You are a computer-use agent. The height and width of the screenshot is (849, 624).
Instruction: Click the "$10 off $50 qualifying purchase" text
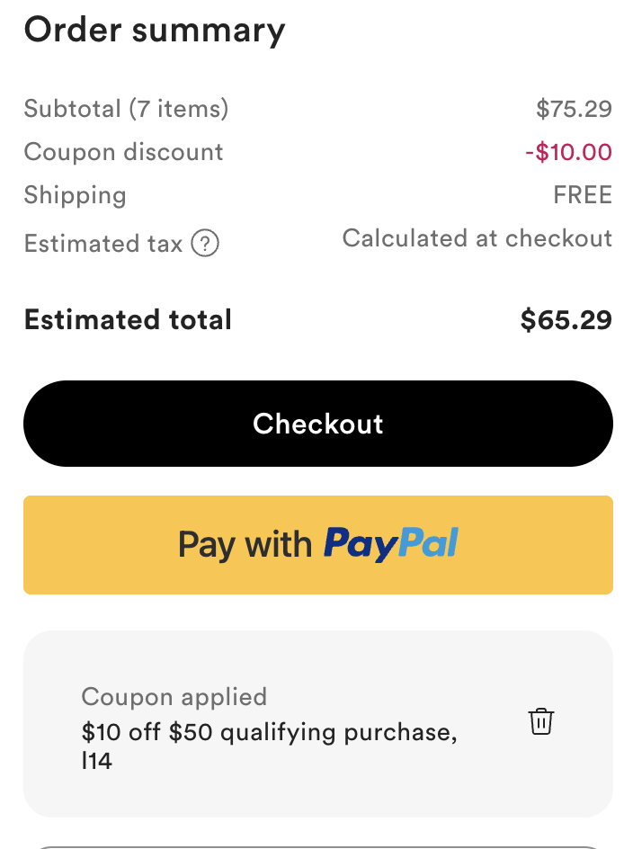[270, 732]
